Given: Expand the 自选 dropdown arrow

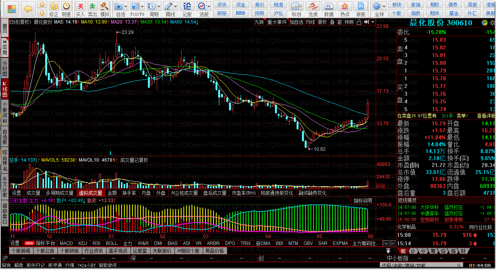Looking at the screenshot, I should pos(126,6).
